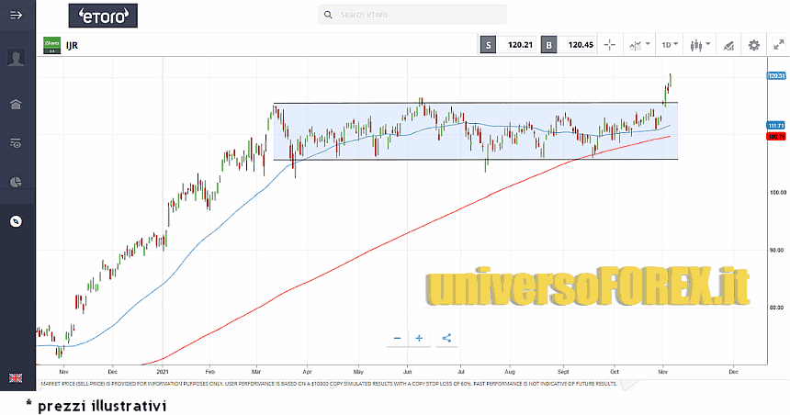The height and width of the screenshot is (415, 790).
Task: Zoom out the chart with the minus button
Action: pos(397,338)
